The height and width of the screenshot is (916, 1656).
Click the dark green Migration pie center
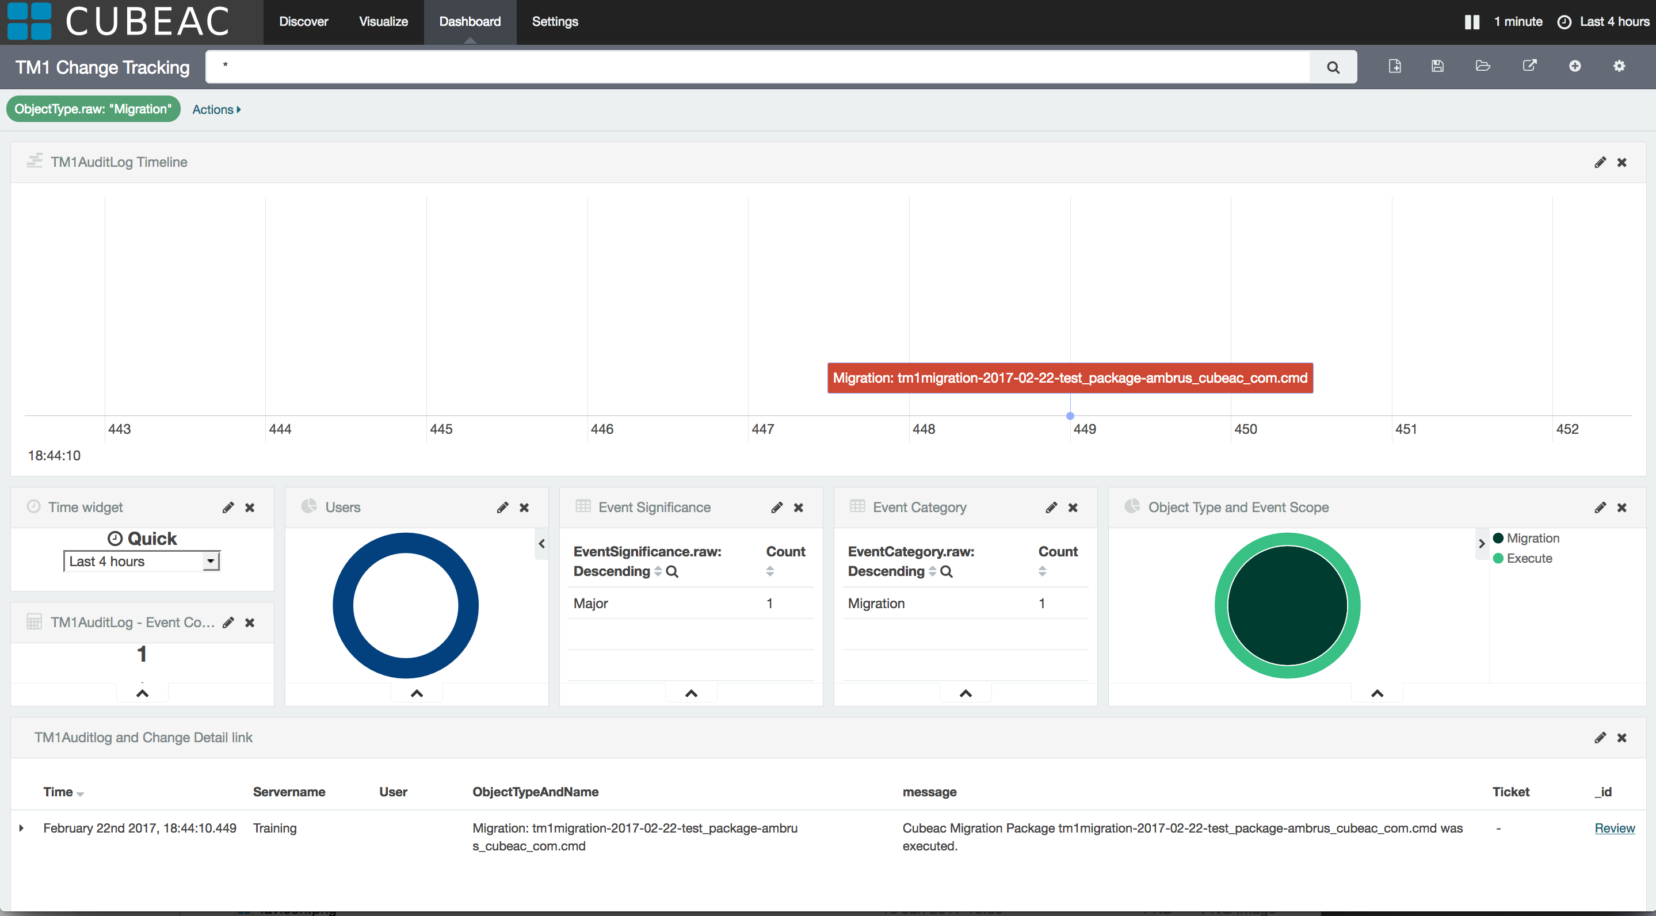tap(1287, 605)
